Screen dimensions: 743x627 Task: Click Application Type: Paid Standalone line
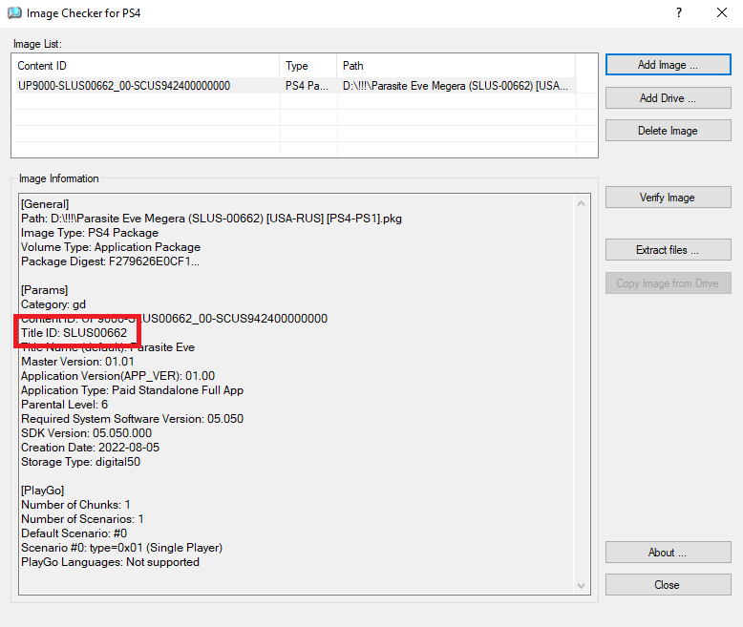click(x=132, y=390)
